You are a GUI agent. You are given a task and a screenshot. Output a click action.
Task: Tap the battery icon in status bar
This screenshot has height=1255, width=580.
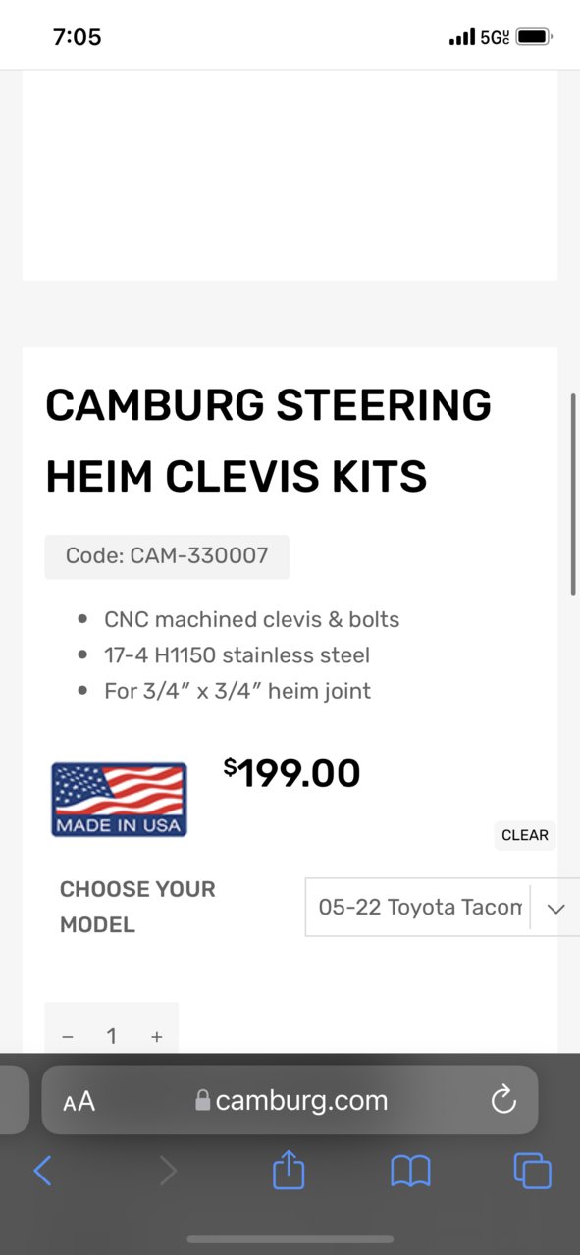click(534, 37)
